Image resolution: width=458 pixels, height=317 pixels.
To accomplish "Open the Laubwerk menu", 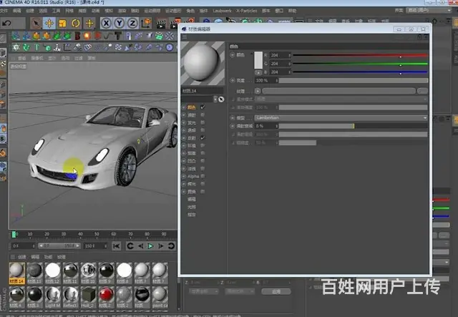I will coord(222,11).
